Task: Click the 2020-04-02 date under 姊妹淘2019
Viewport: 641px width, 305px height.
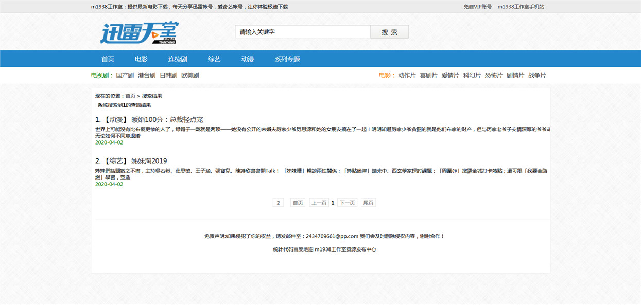Action: pos(109,184)
